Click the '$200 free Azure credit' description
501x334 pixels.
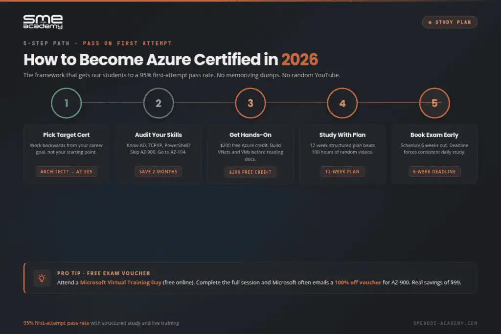point(250,152)
